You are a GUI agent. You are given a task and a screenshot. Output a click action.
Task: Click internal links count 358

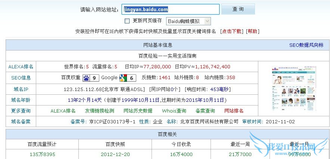point(231,78)
